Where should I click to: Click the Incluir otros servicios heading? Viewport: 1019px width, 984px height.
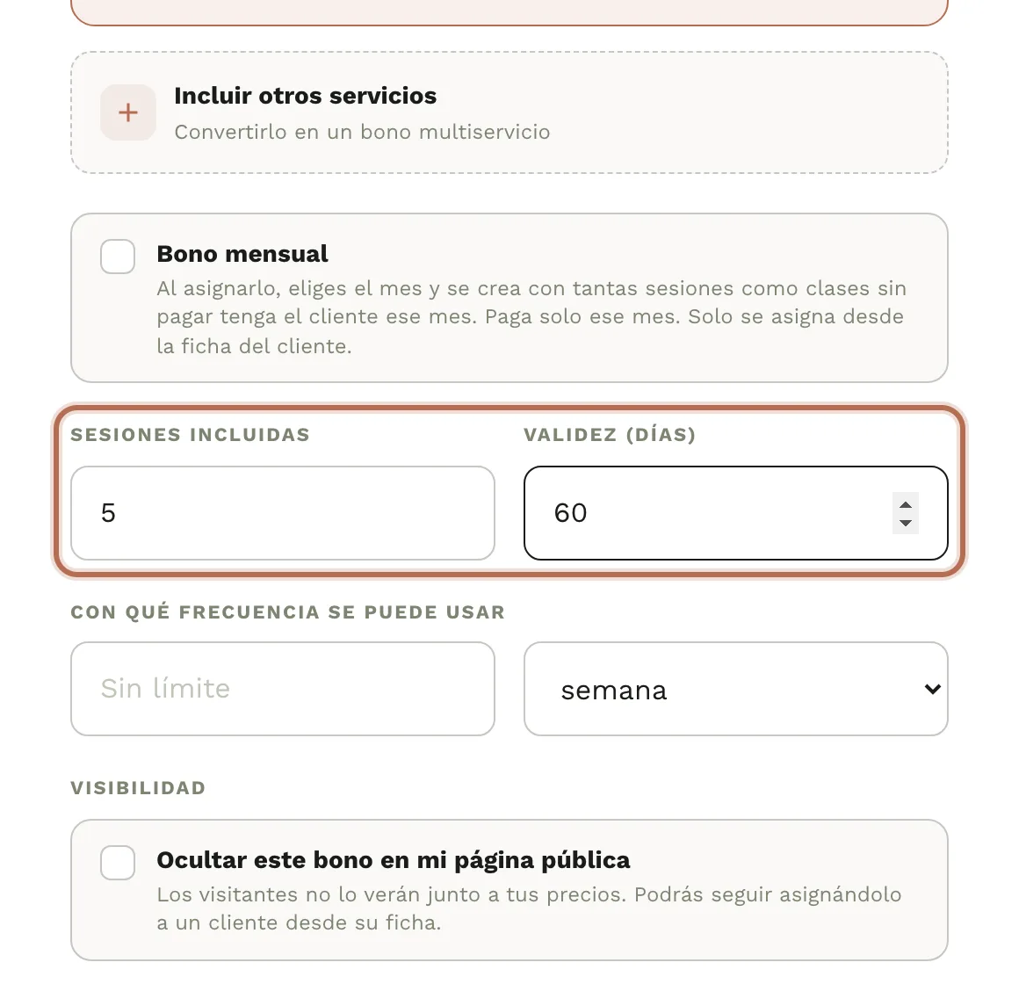pyautogui.click(x=306, y=96)
